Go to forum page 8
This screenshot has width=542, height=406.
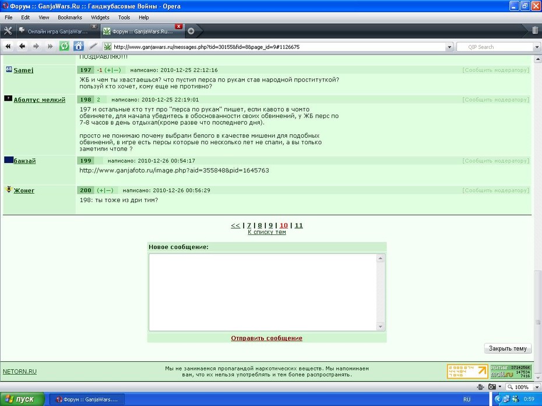pos(260,225)
